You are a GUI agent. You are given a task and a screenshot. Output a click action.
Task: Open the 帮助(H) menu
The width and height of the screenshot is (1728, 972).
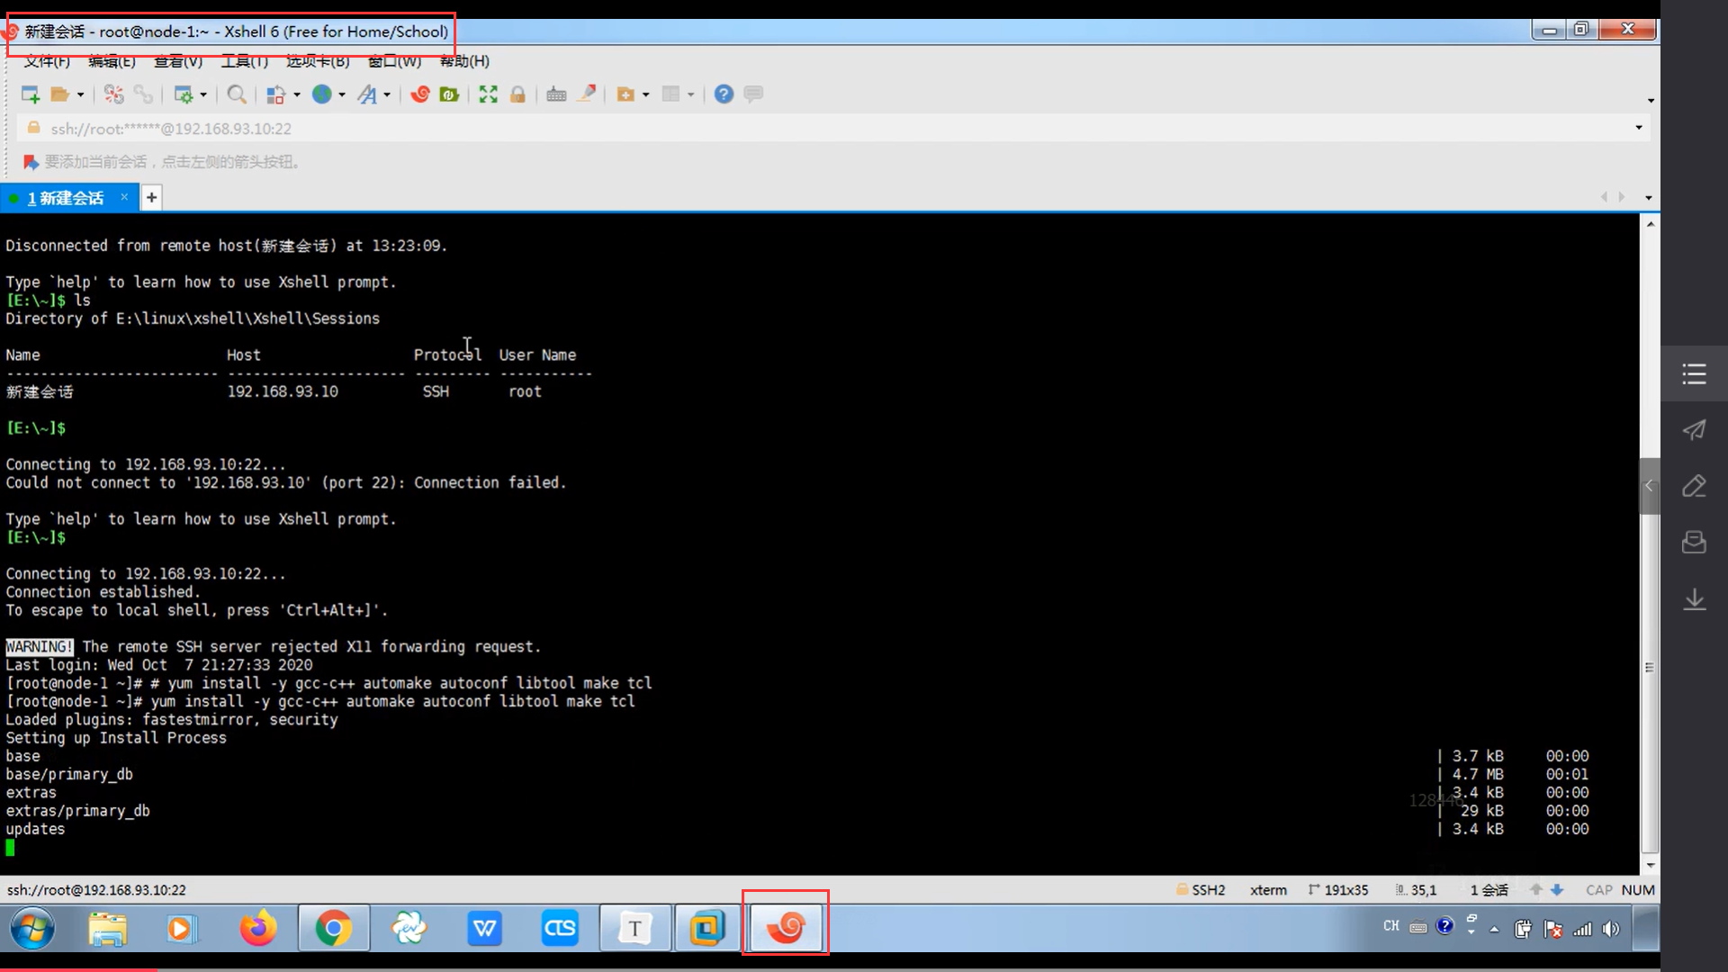pos(464,61)
